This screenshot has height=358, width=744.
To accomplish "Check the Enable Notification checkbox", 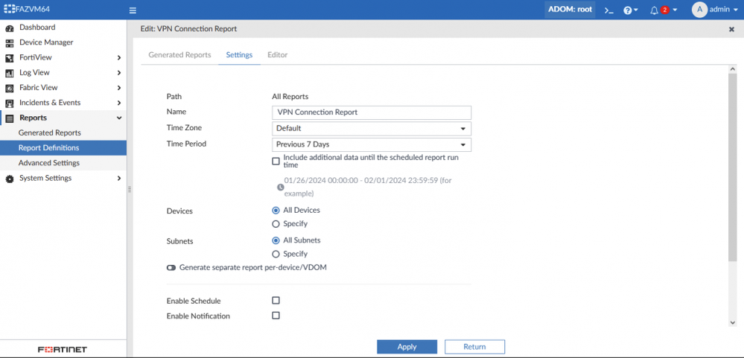I will point(276,316).
